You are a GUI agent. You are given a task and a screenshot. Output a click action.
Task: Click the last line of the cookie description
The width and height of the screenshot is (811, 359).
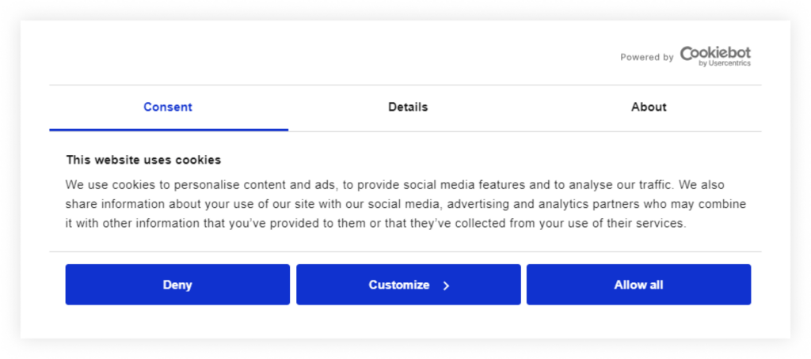pyautogui.click(x=375, y=224)
